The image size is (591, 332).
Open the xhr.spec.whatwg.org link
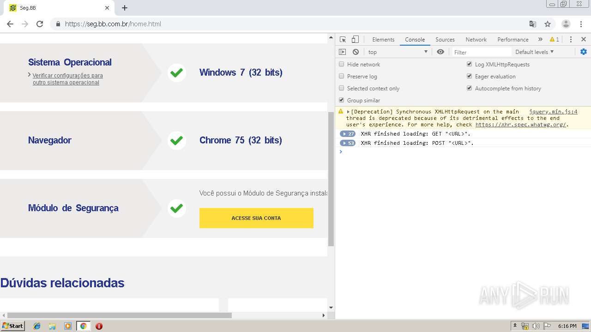[x=520, y=125]
